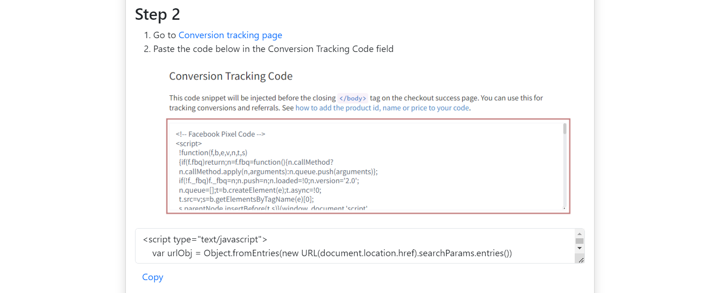
Task: Click the n.queue=[] line in the screenshot code
Action: [x=251, y=190]
